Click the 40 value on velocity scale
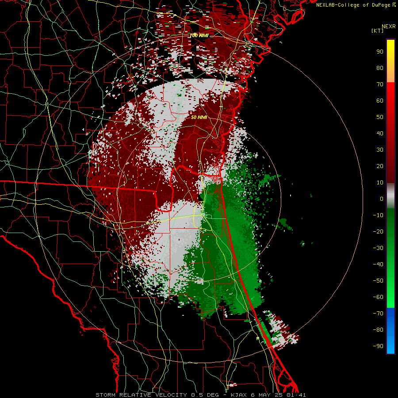 (380, 133)
